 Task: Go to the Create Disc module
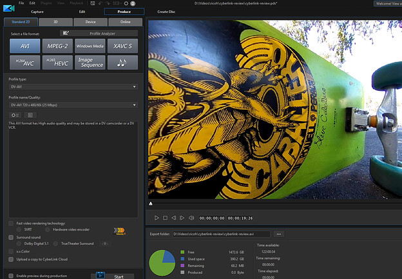point(166,12)
